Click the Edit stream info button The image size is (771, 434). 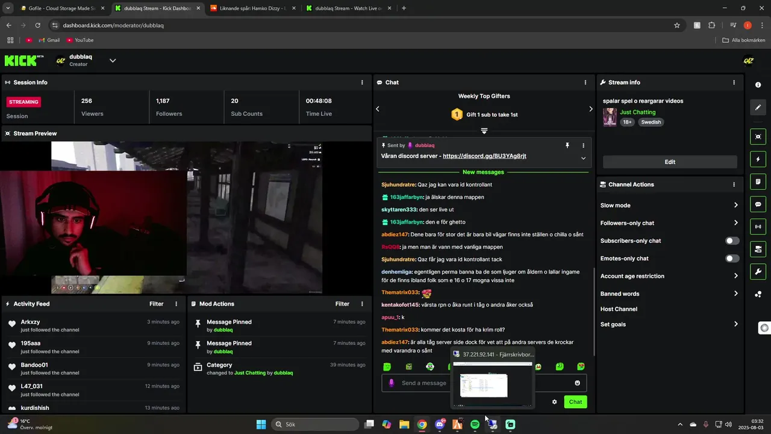(x=670, y=162)
